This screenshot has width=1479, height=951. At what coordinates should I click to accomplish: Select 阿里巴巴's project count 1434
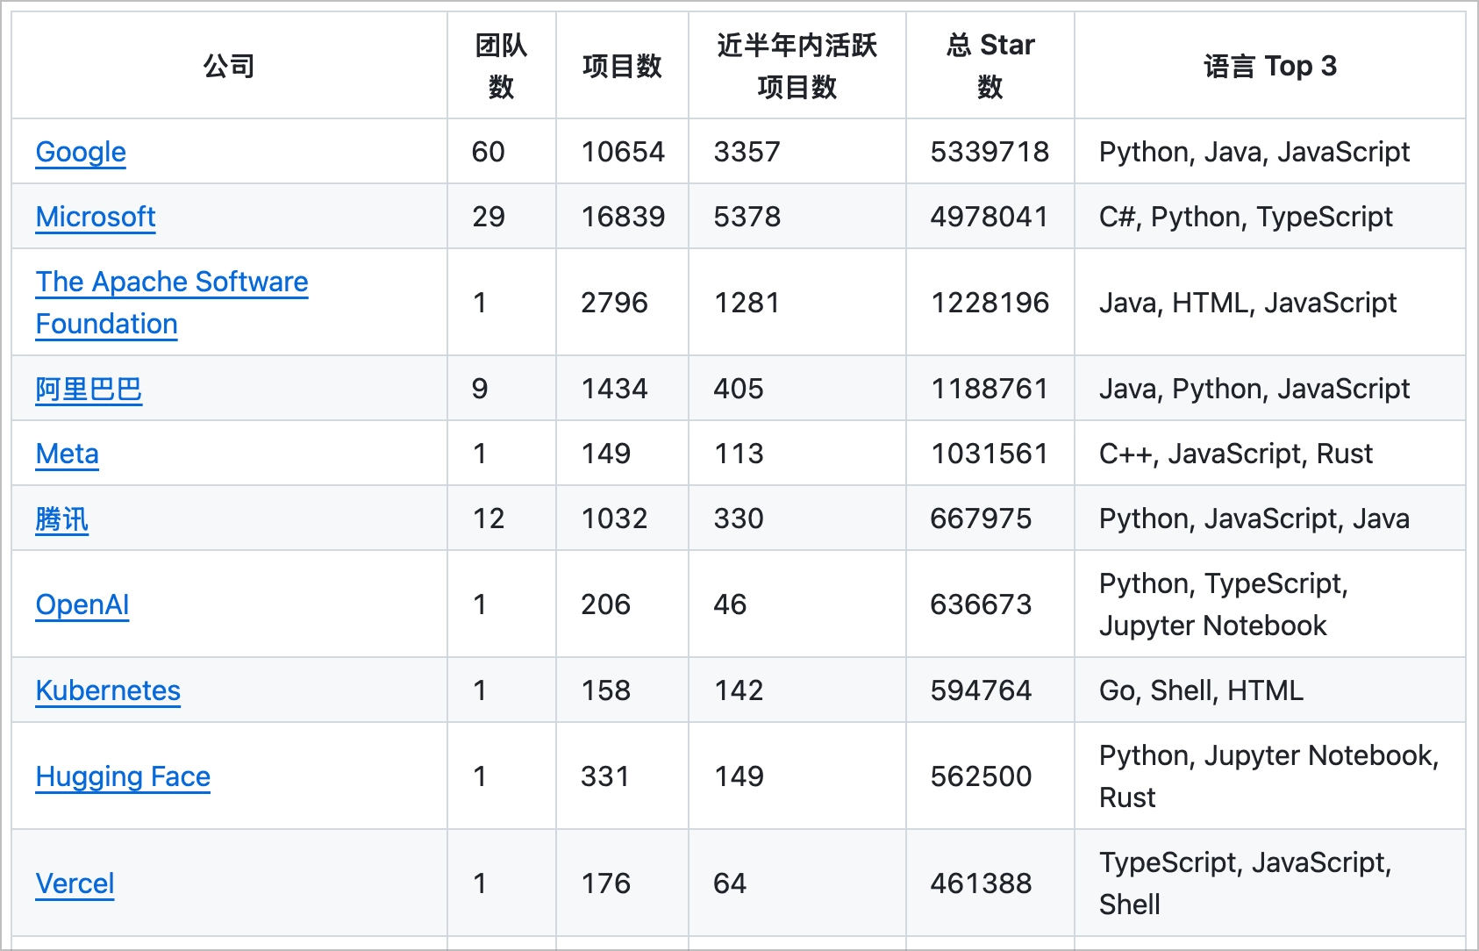tap(614, 389)
